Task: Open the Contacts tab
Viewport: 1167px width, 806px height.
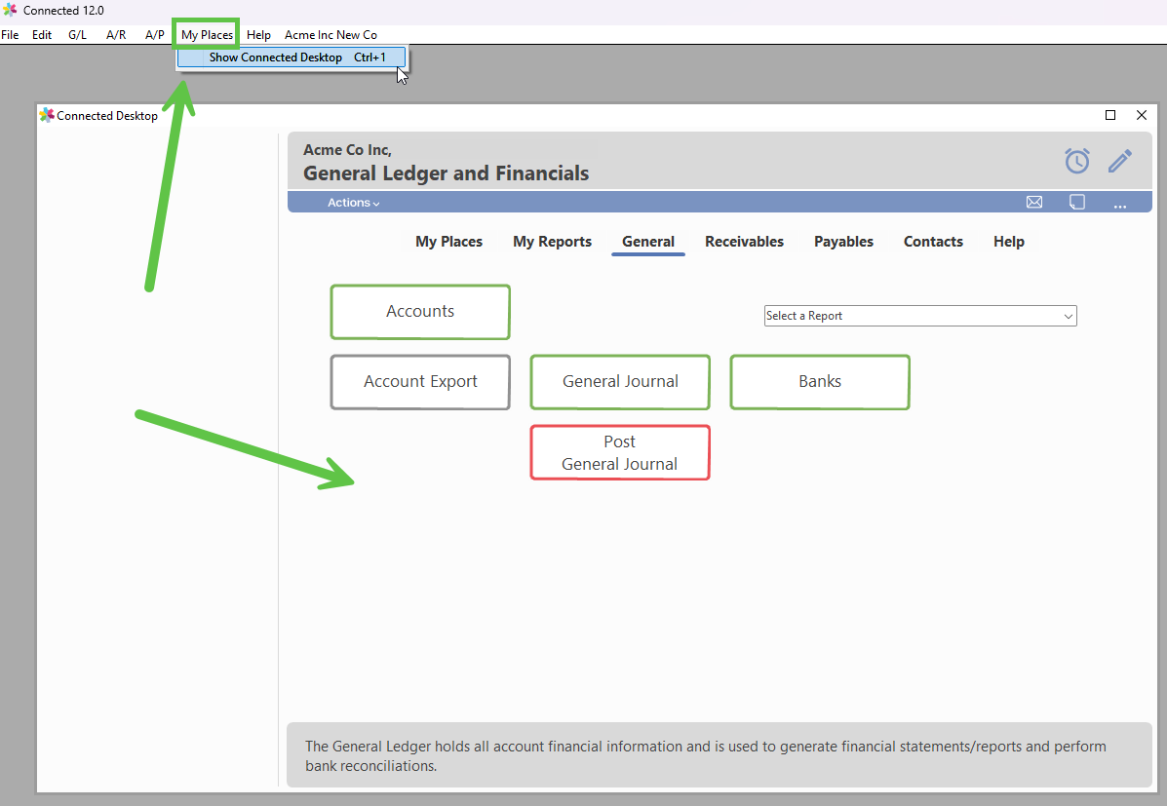Action: pyautogui.click(x=933, y=242)
